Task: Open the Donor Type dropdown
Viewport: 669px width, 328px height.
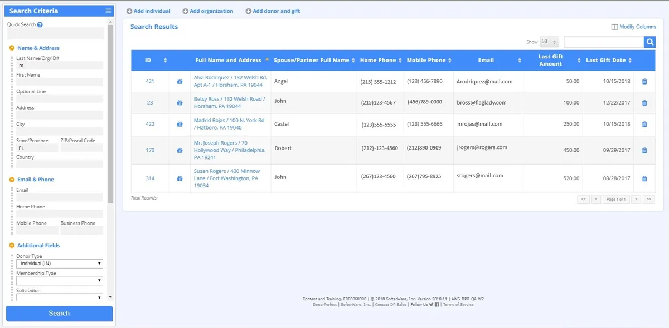Action: click(59, 264)
